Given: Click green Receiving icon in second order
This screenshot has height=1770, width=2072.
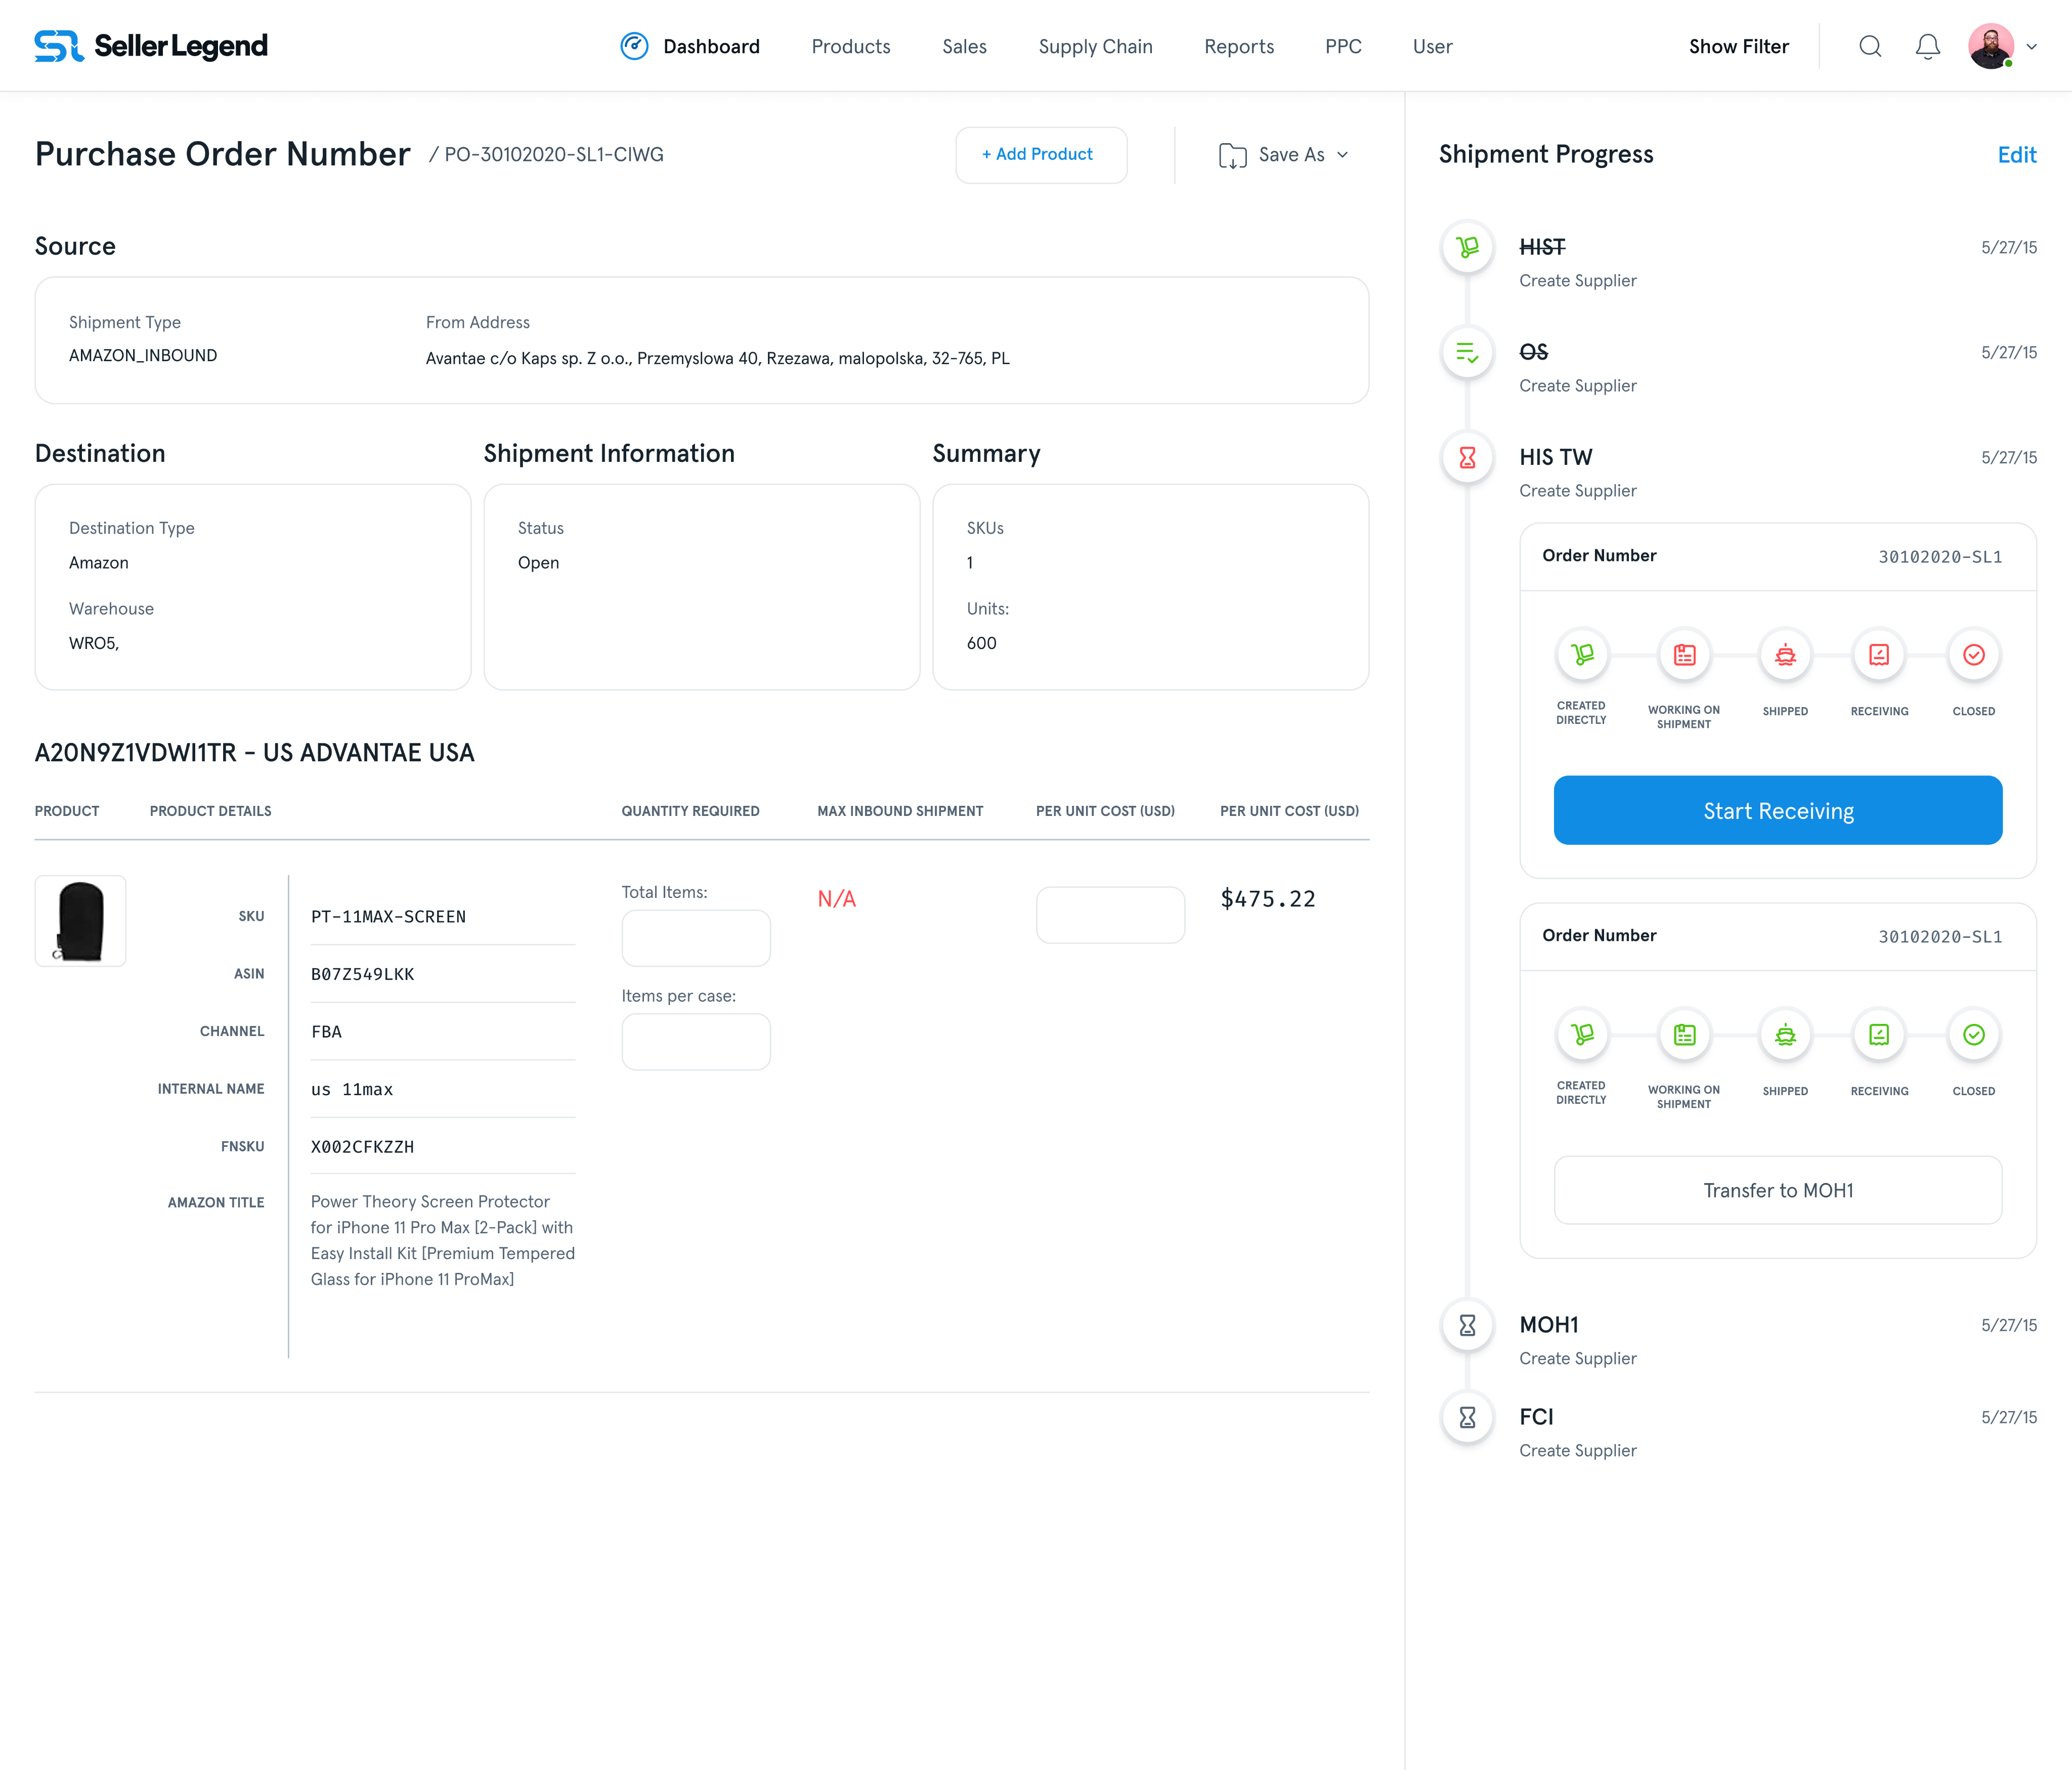Looking at the screenshot, I should [1879, 1035].
